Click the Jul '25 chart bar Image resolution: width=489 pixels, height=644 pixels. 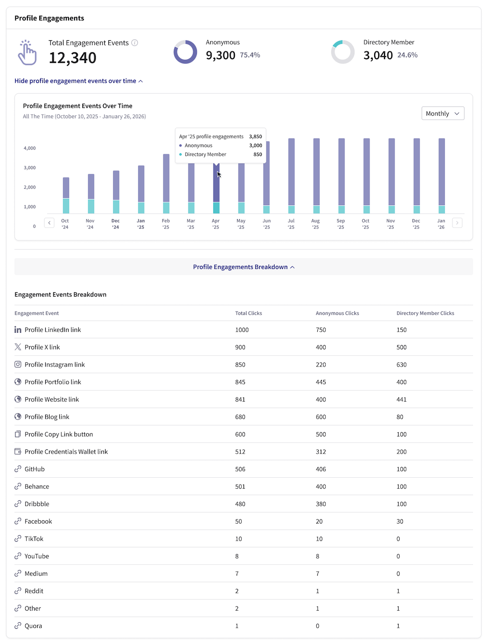[x=291, y=176]
